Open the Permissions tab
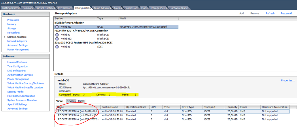297x127 pixels. click(131, 8)
